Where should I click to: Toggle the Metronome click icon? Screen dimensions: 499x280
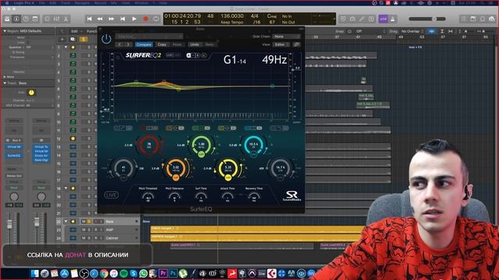(x=393, y=19)
